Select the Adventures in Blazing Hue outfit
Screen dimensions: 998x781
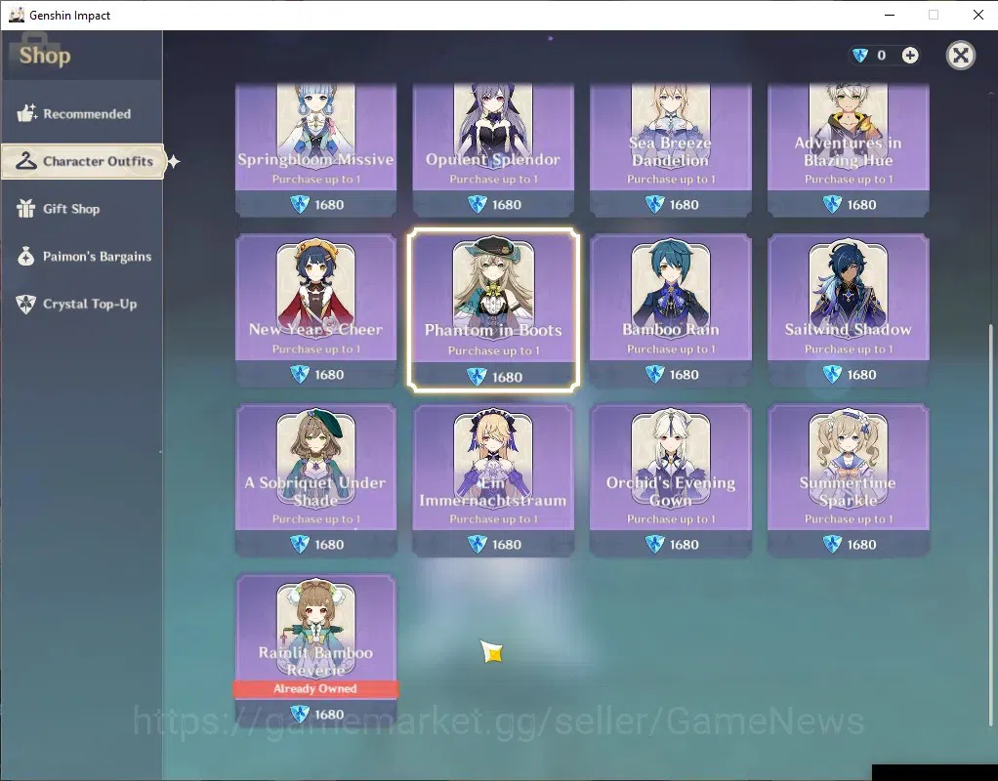click(849, 150)
